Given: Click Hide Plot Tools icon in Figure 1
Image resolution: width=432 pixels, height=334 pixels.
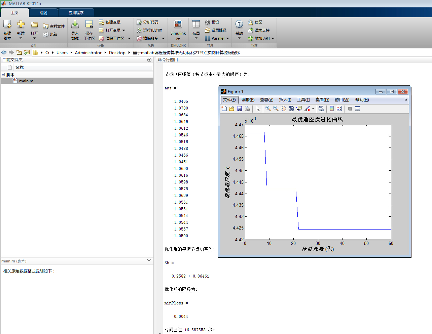Looking at the screenshot, I should click(350, 109).
